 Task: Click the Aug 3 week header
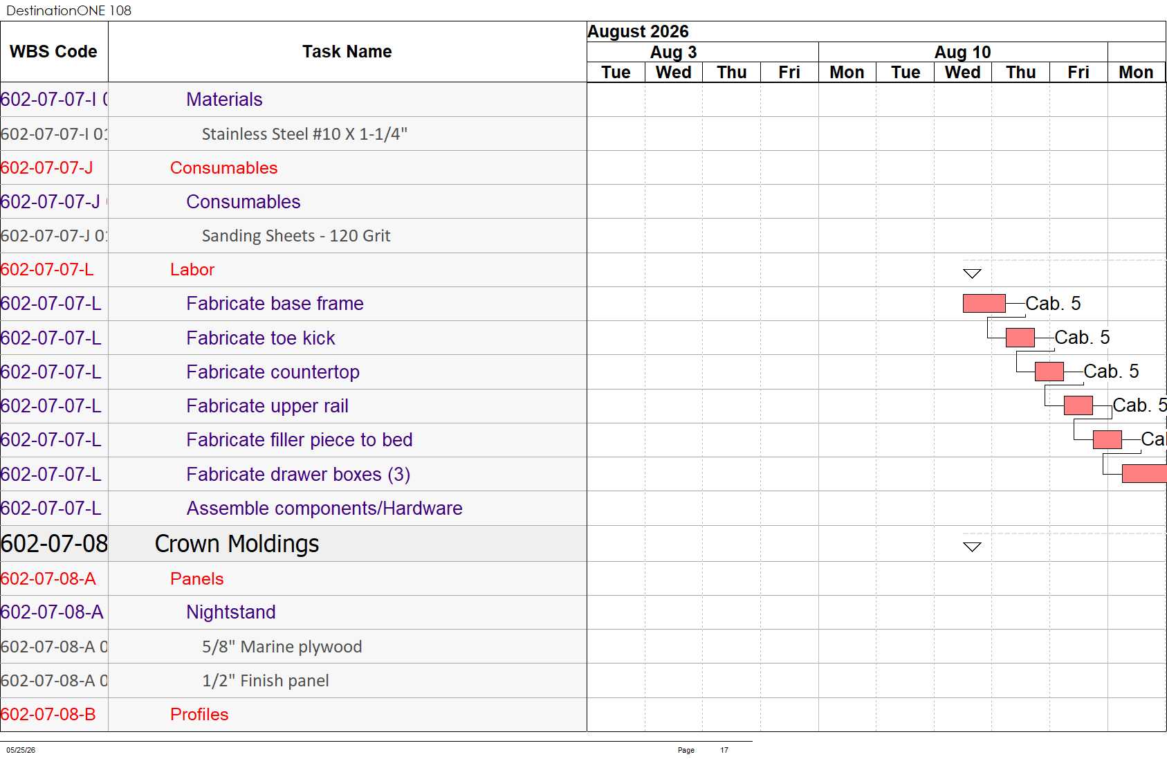(673, 52)
